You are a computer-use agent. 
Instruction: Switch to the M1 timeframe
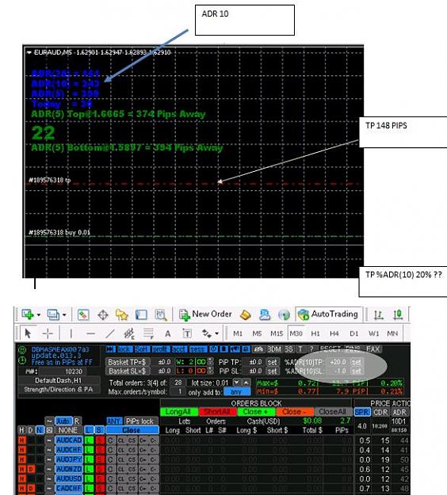pyautogui.click(x=238, y=333)
